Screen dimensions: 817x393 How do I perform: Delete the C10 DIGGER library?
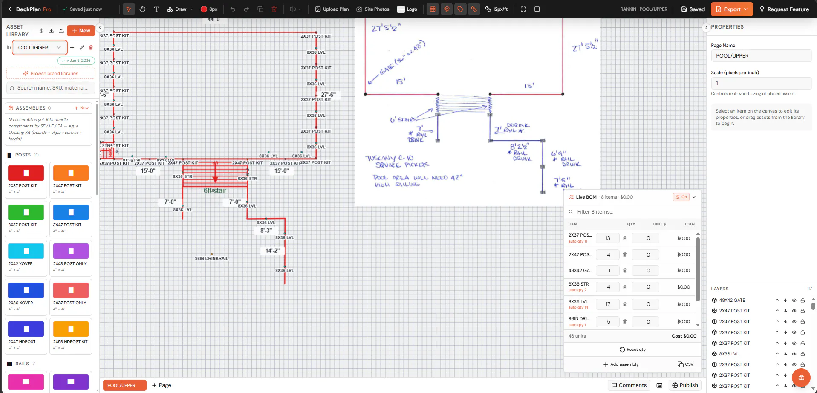[x=91, y=47]
